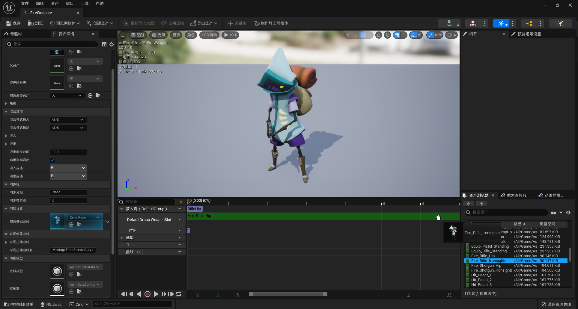
Task: Record animation with red record button
Action: [147, 294]
